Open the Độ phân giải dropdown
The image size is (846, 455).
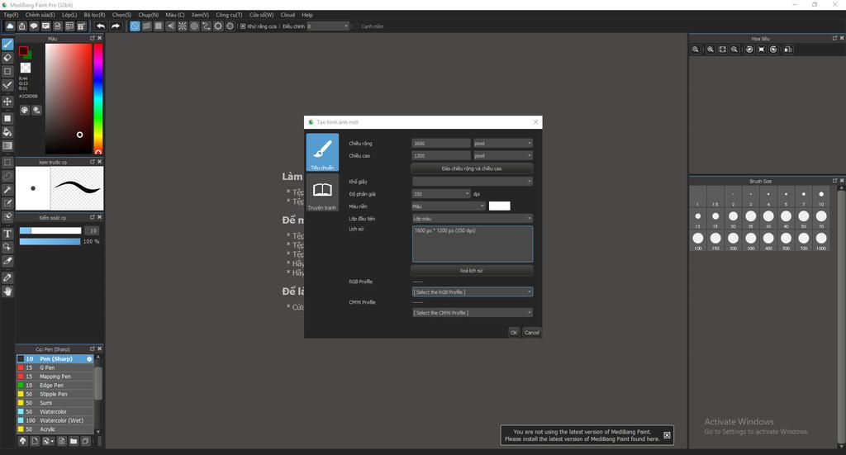(x=441, y=194)
